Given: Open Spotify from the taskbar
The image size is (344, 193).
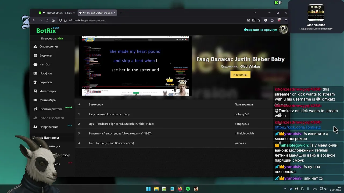Looking at the screenshot, I should point(188,189).
